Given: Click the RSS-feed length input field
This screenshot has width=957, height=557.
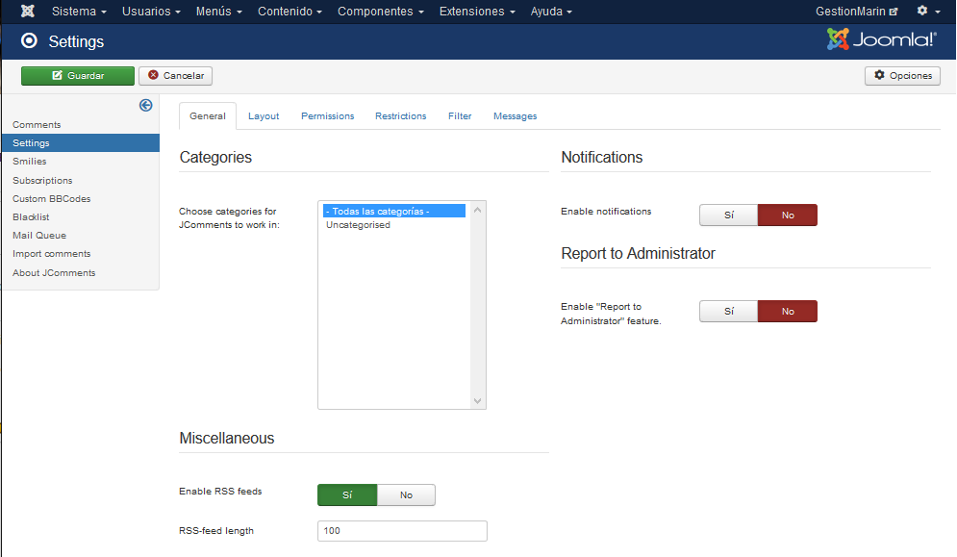Looking at the screenshot, I should point(402,531).
